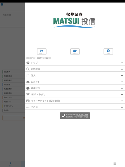Select the NISA・iDeCo menu label
The width and height of the screenshot is (125, 167).
click(38, 94)
